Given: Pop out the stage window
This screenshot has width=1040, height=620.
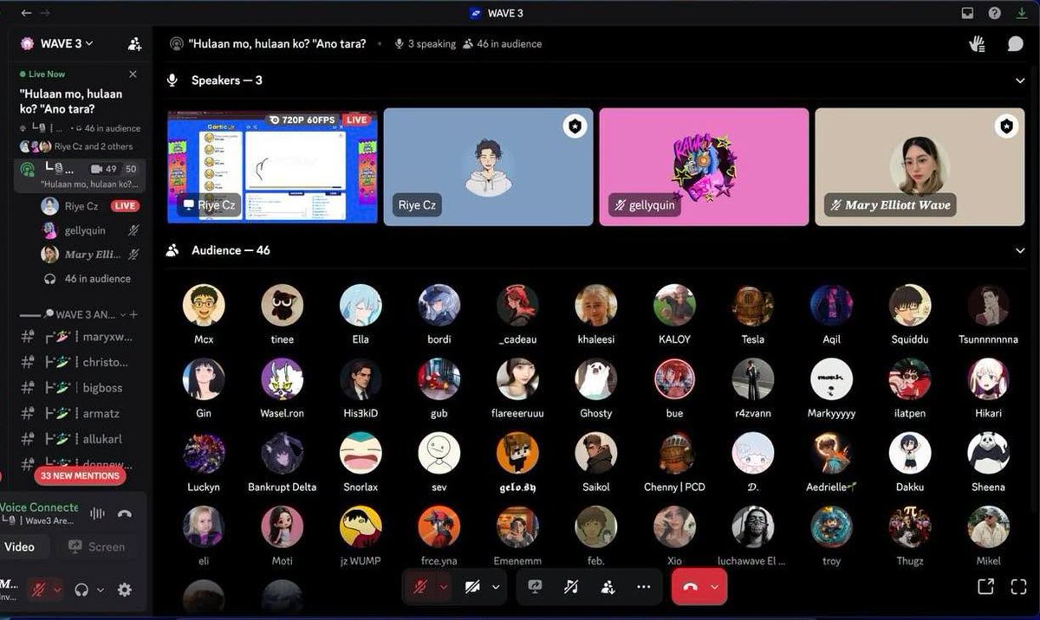Looking at the screenshot, I should (985, 586).
